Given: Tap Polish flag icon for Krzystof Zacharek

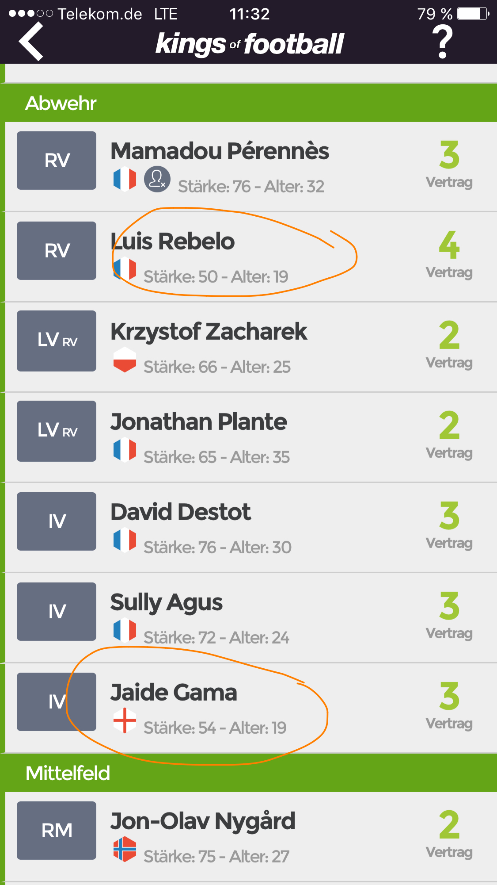Looking at the screenshot, I should pos(125,359).
